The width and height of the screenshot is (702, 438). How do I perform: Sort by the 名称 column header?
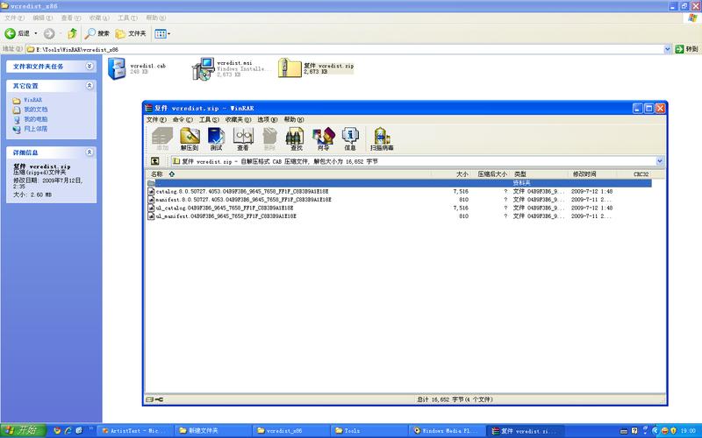coord(289,173)
